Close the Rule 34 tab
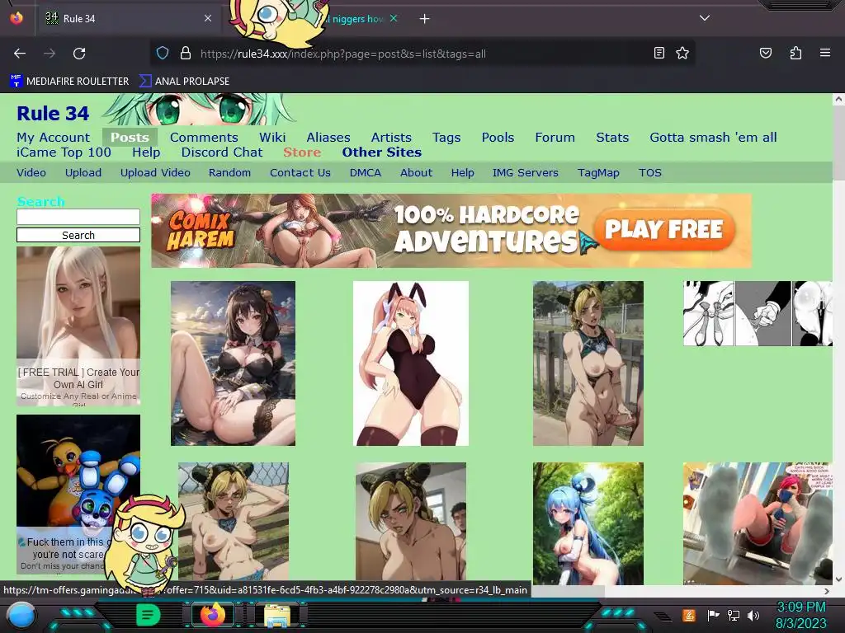 [x=208, y=18]
